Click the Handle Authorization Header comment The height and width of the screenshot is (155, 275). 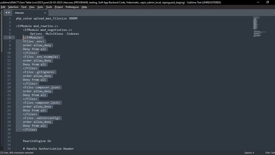pos(49,149)
